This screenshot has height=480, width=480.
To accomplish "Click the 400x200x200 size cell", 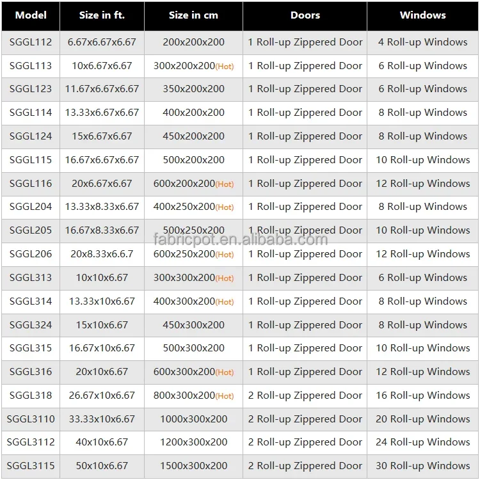I will [193, 113].
